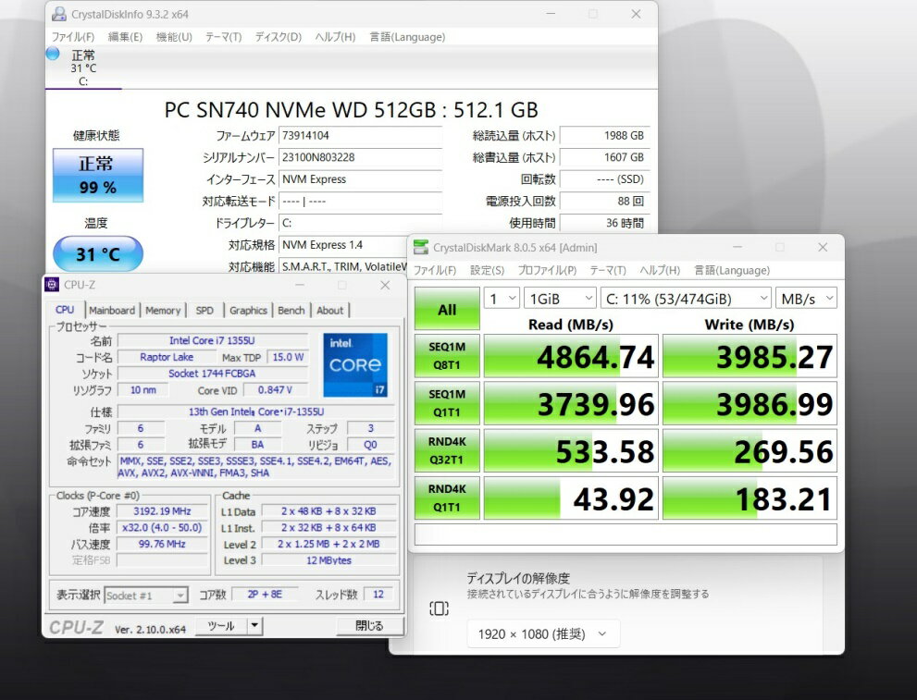Click the 正常 99% health status button
The height and width of the screenshot is (700, 917).
tap(97, 176)
